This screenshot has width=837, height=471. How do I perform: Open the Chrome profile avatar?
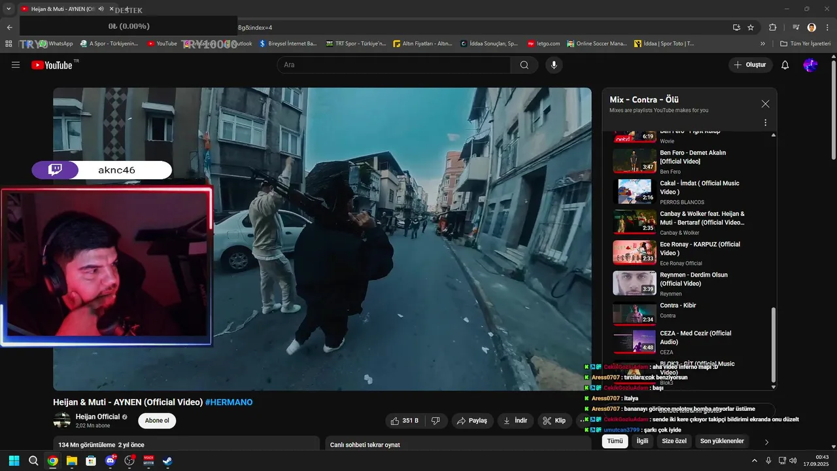tap(811, 27)
